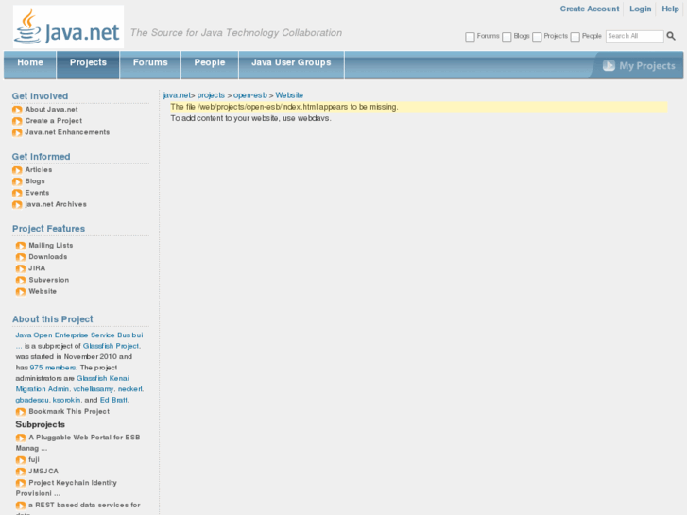Tick the Blogs search checkbox
This screenshot has height=515, width=687.
(x=507, y=37)
